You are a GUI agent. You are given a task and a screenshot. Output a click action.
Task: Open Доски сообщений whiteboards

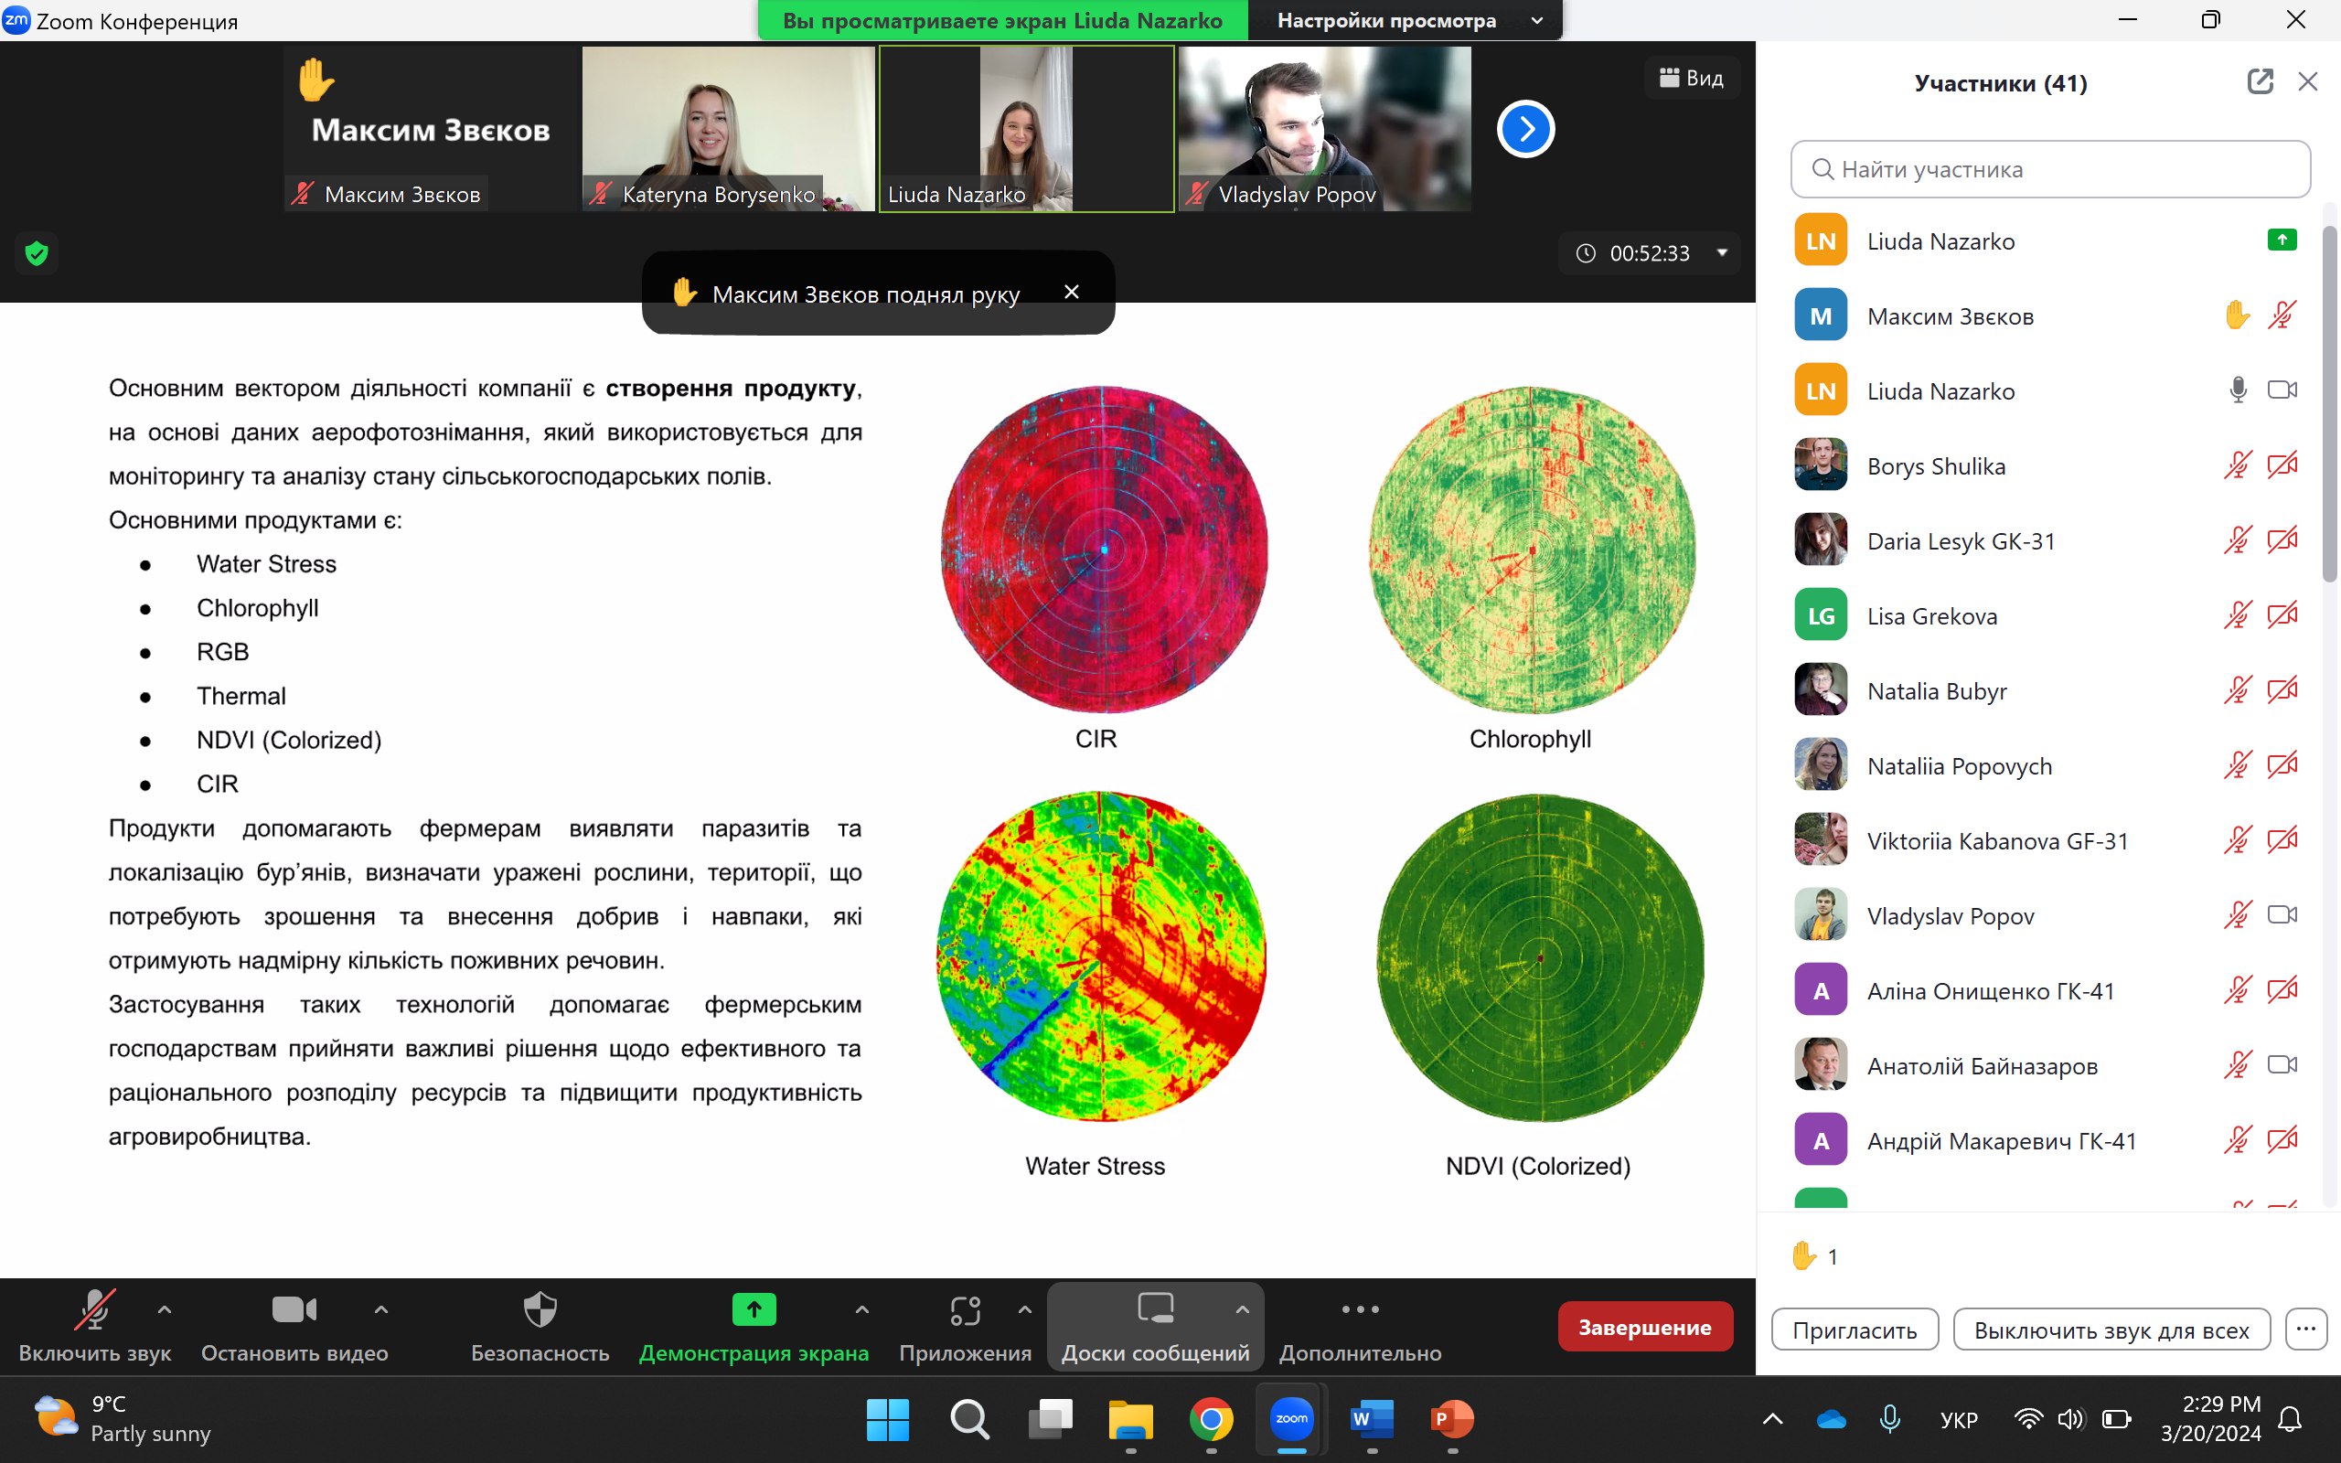1155,1326
